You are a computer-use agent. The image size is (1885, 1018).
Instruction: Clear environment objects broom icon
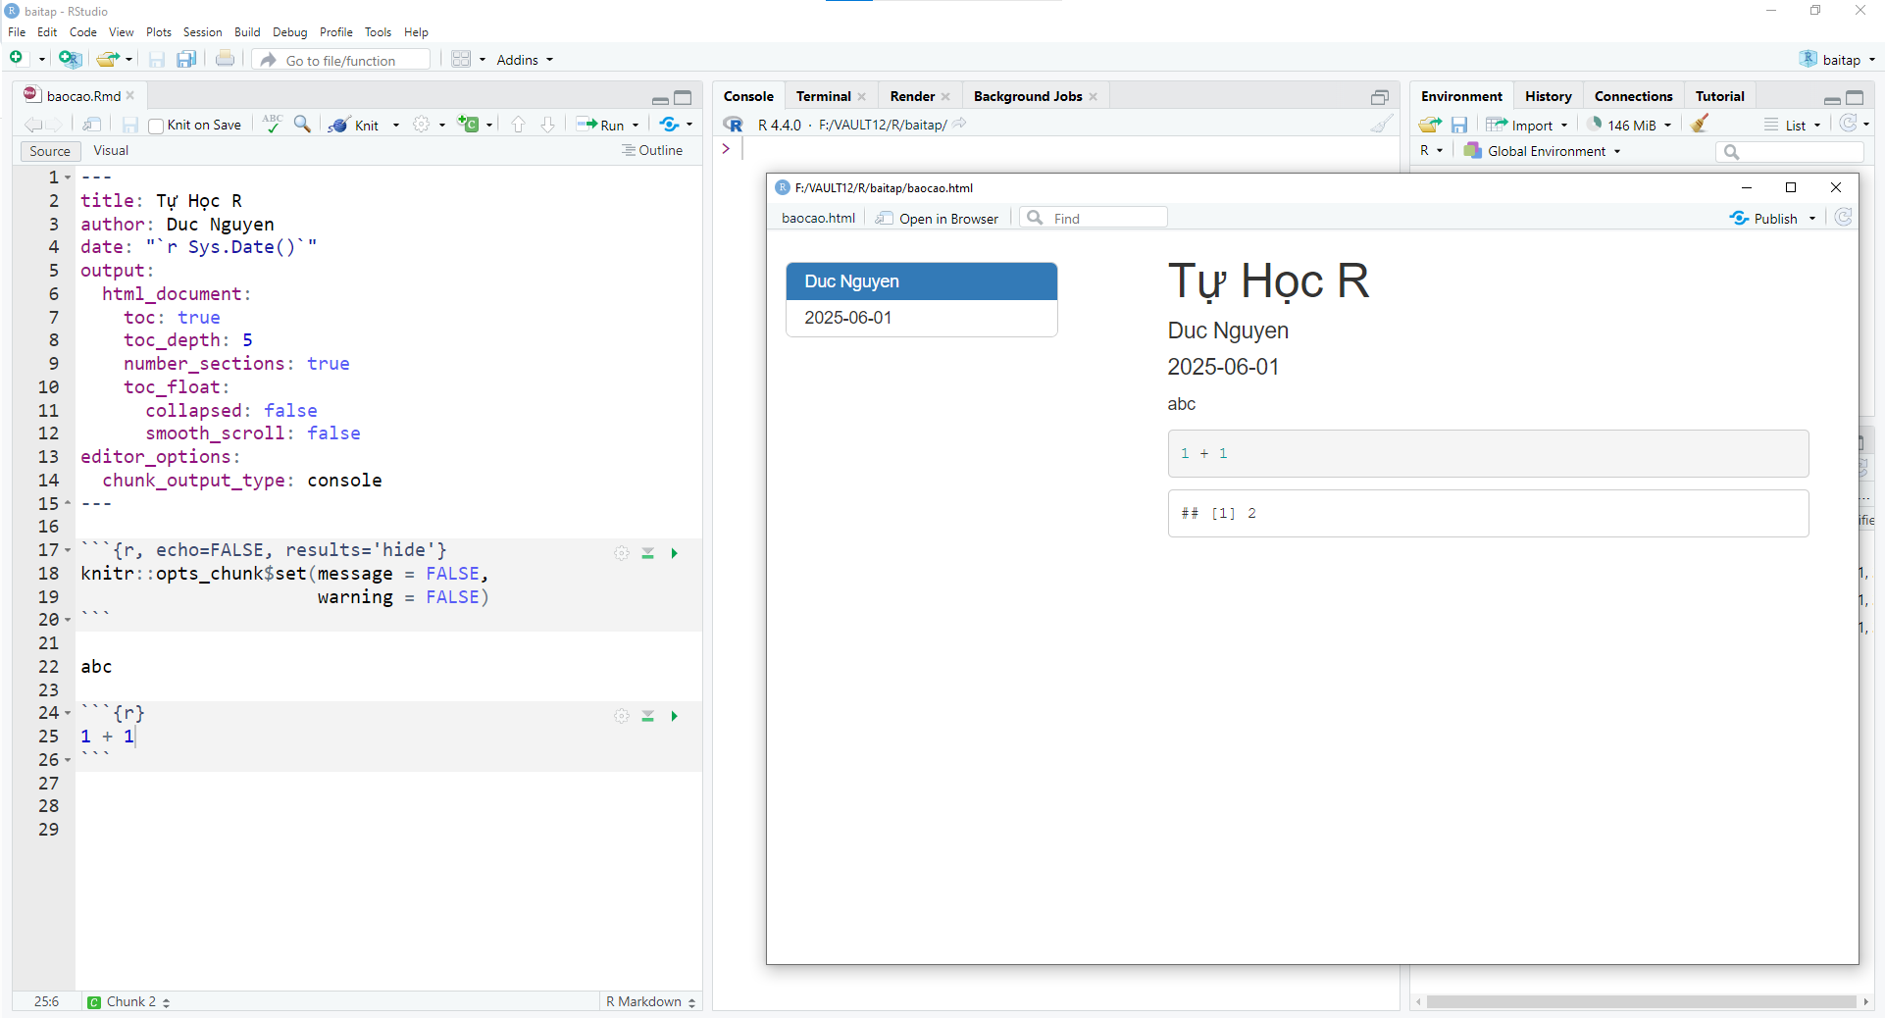pyautogui.click(x=1700, y=124)
